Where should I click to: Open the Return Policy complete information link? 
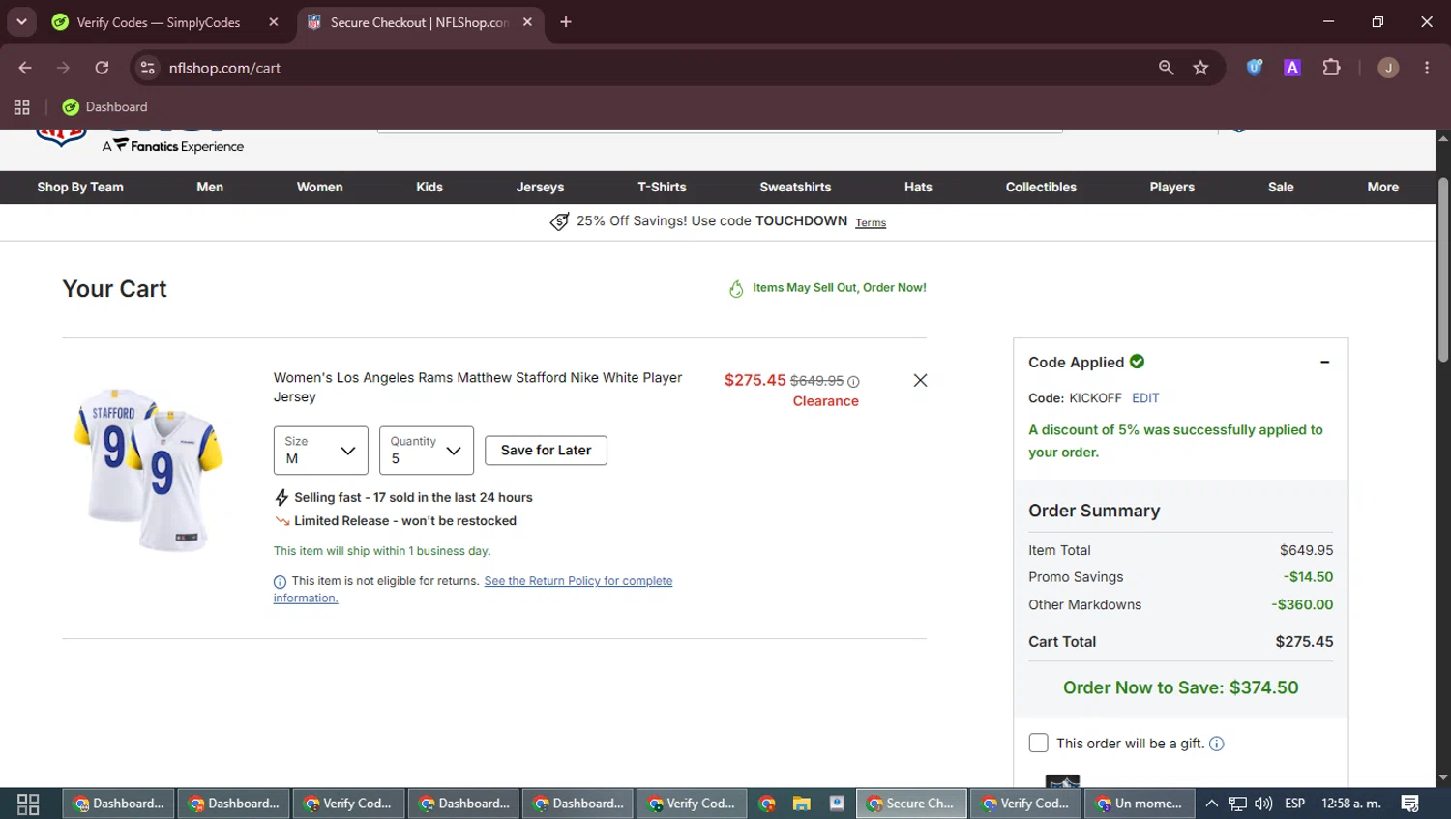(473, 589)
